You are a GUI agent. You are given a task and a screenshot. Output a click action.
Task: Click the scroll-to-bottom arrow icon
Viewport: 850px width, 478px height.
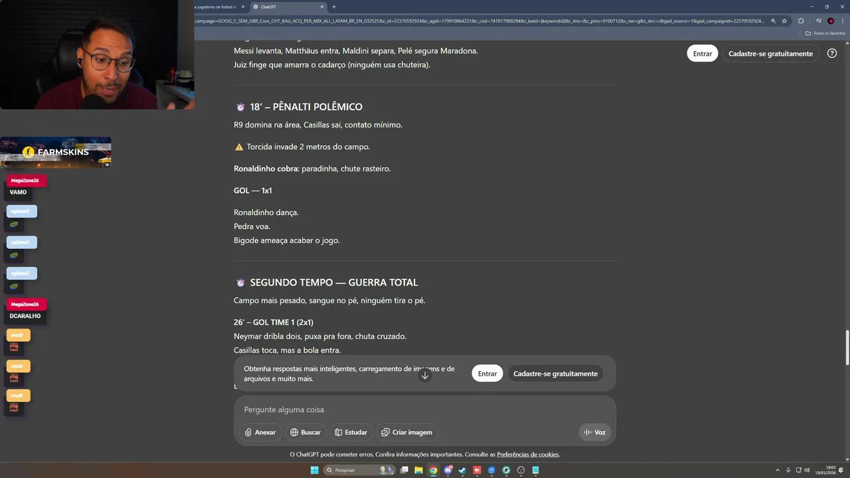click(x=425, y=375)
